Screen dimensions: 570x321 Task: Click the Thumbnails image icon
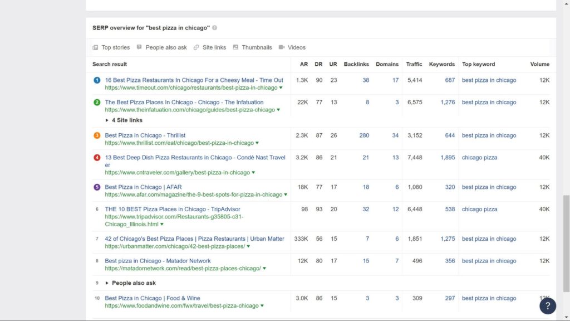(235, 47)
